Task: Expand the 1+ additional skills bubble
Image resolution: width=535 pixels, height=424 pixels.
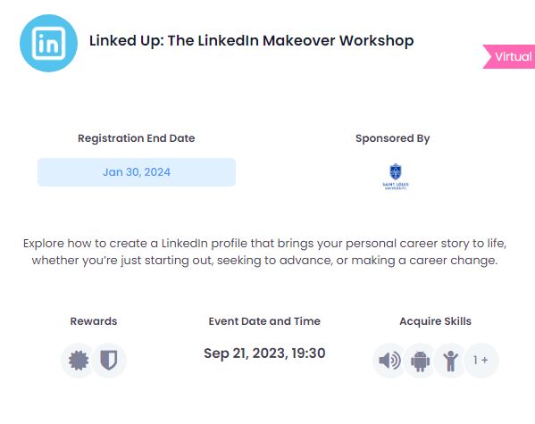Action: click(x=481, y=361)
